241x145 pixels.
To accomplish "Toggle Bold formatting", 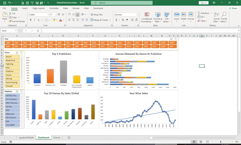I will 30,20.
